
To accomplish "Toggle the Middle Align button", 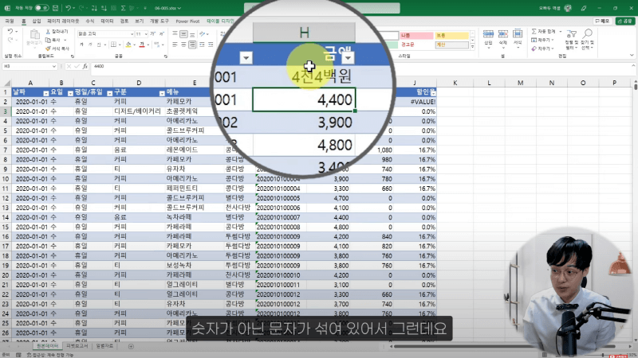I will [x=183, y=34].
